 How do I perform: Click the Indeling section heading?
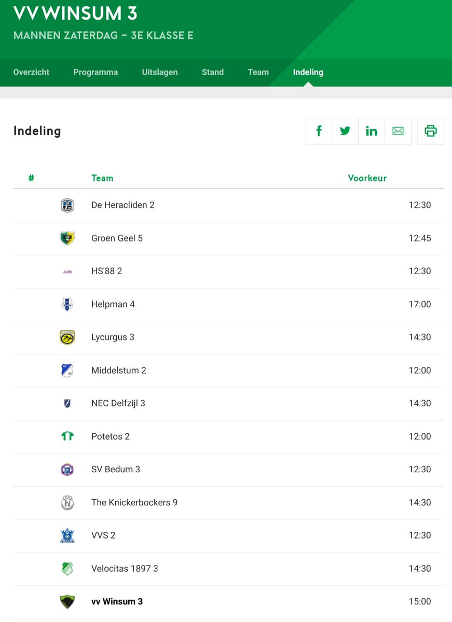coord(37,131)
